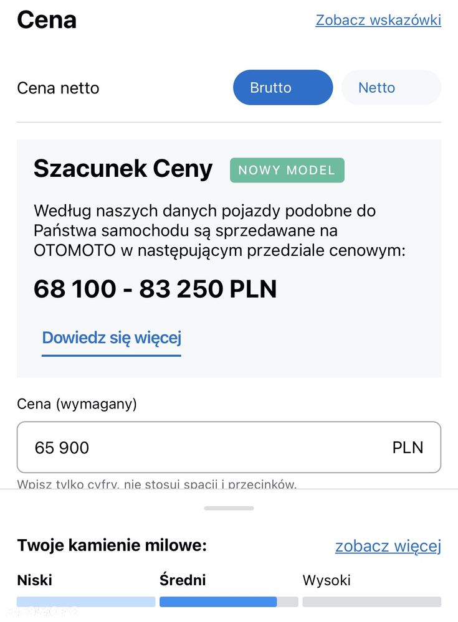The image size is (458, 622).
Task: Click the otomoto watermark logo
Action: click(x=42, y=611)
